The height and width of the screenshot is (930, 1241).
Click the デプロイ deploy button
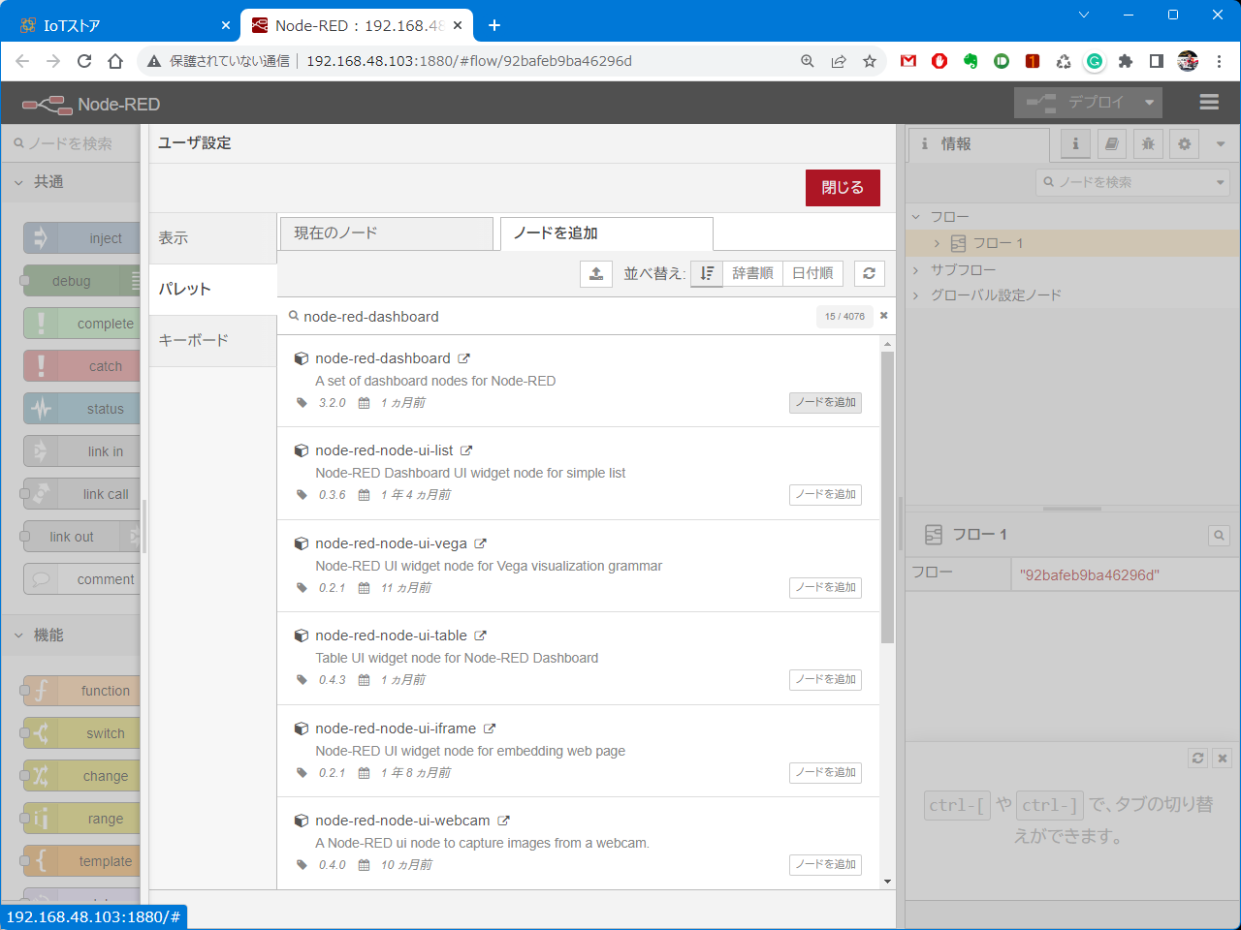(1075, 102)
